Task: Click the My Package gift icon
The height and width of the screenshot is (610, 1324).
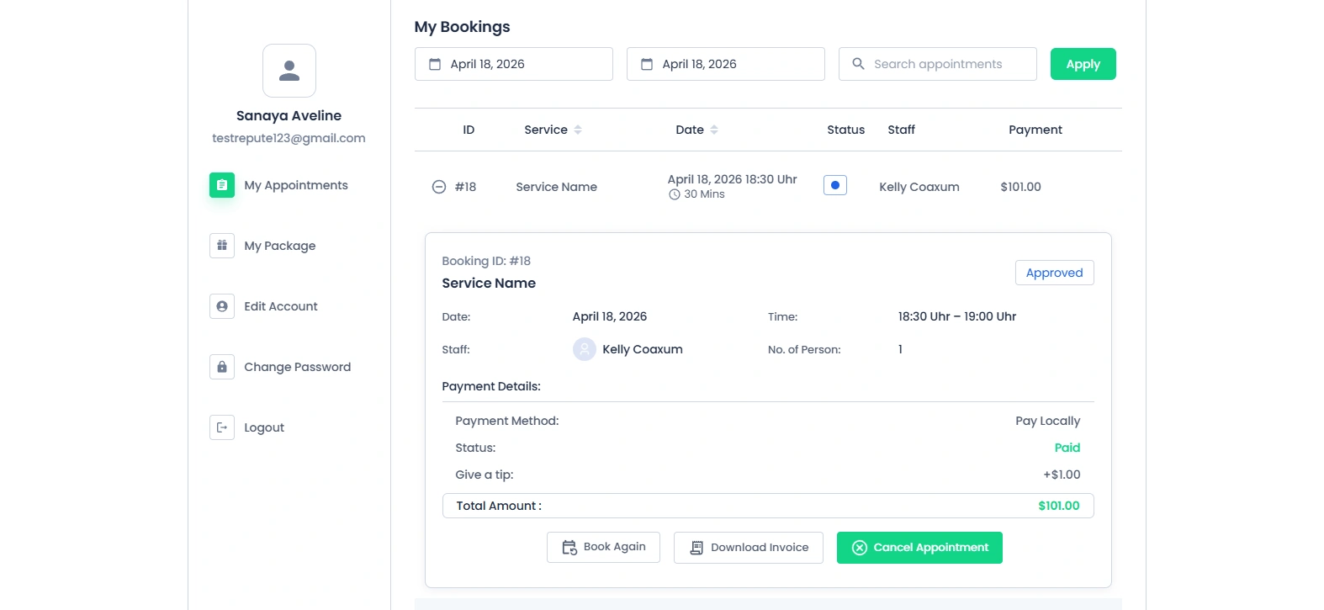Action: [x=222, y=246]
